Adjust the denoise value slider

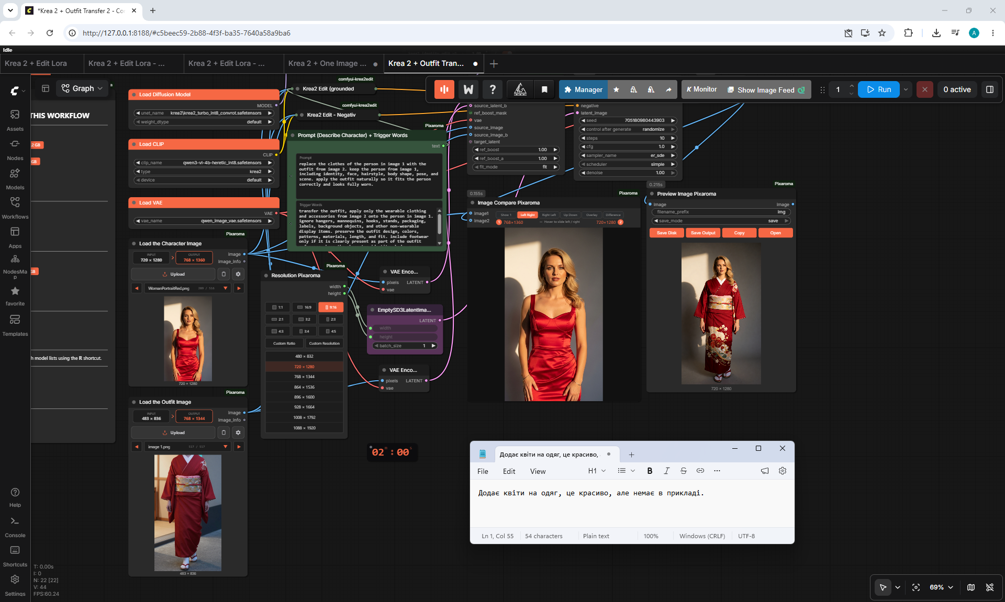pyautogui.click(x=629, y=173)
